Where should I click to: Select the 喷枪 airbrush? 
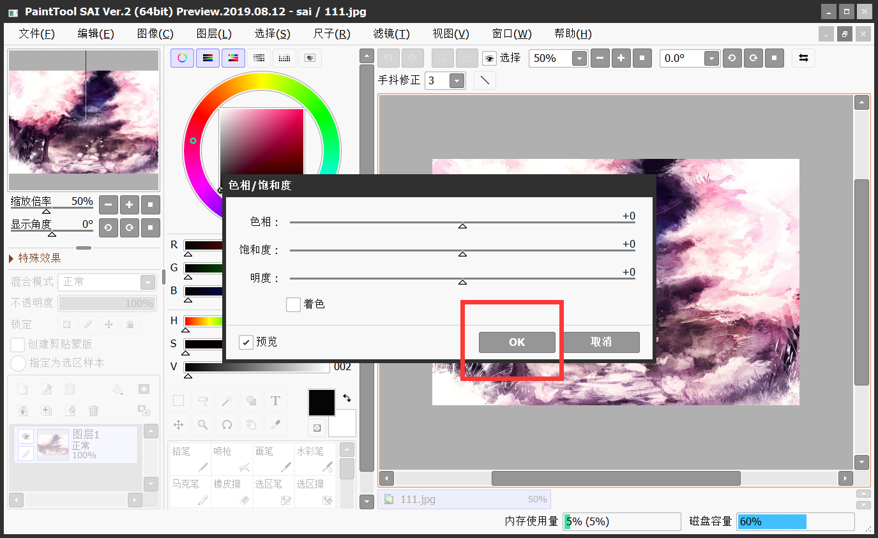click(231, 459)
